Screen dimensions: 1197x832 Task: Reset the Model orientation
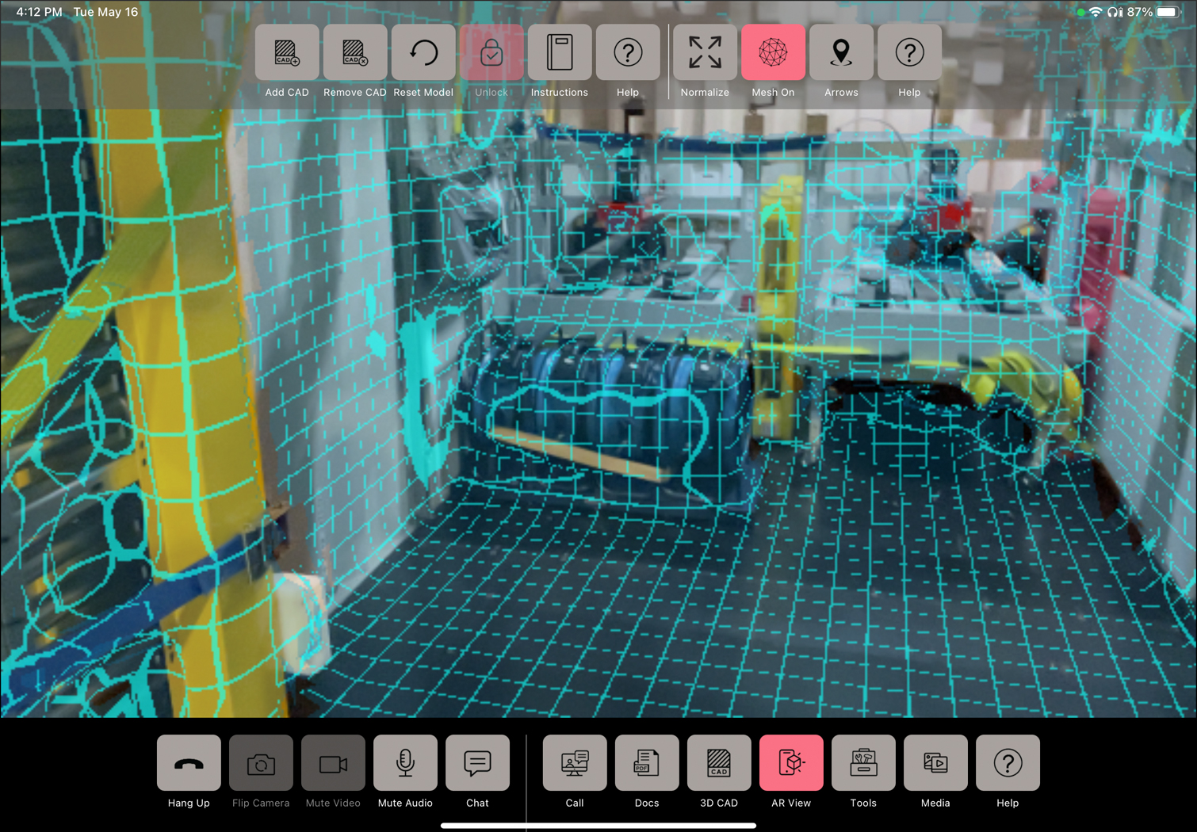(423, 52)
